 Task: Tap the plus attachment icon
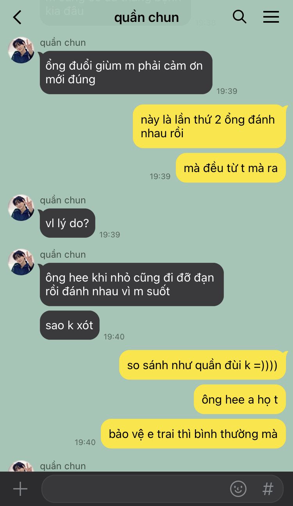click(20, 489)
